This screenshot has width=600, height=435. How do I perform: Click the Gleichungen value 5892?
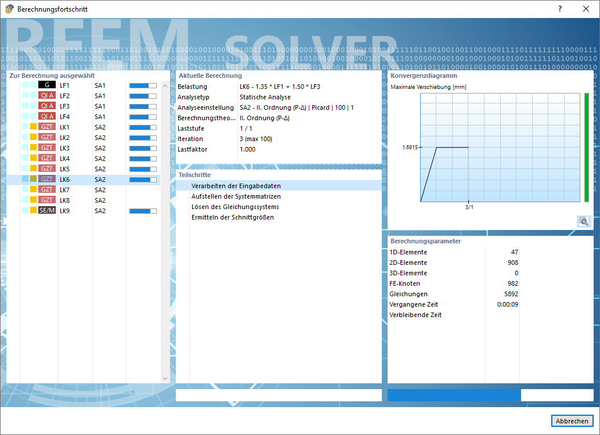511,294
